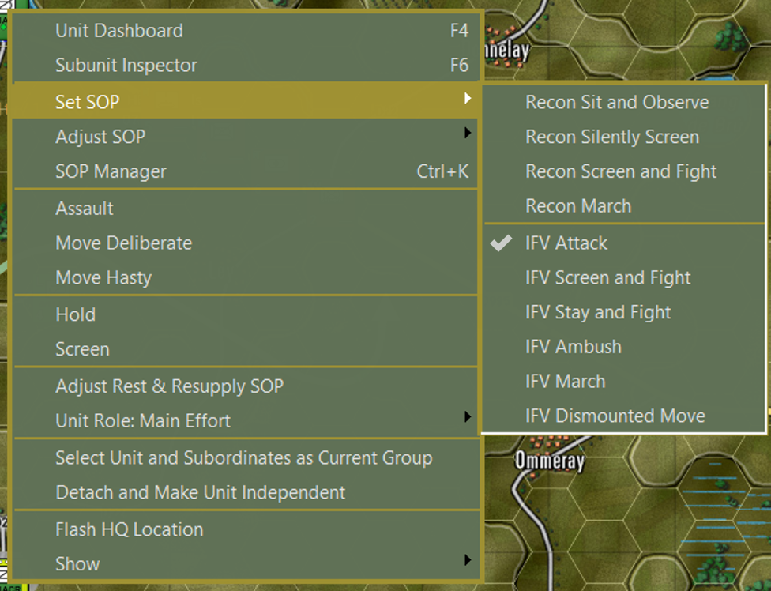Expand the Show submenu

[x=77, y=564]
